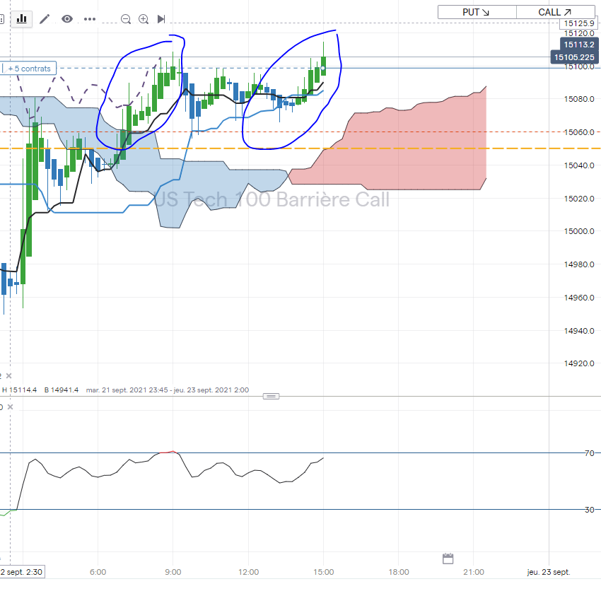
Task: Click the 15125.9 price level label
Action: tap(579, 23)
